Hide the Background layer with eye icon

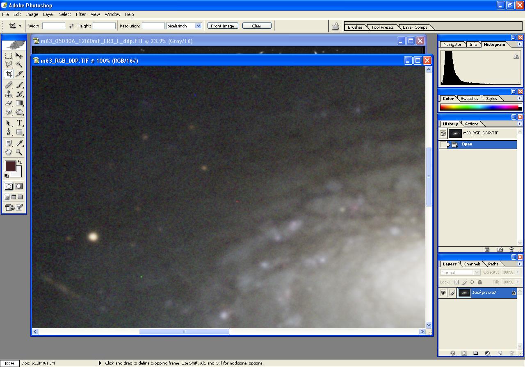coord(443,292)
